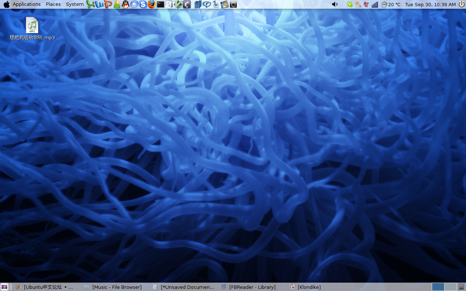Restore the Music - File Browser window
The width and height of the screenshot is (466, 291).
(112, 287)
